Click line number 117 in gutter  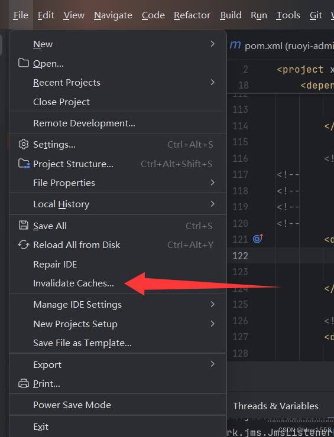240,174
